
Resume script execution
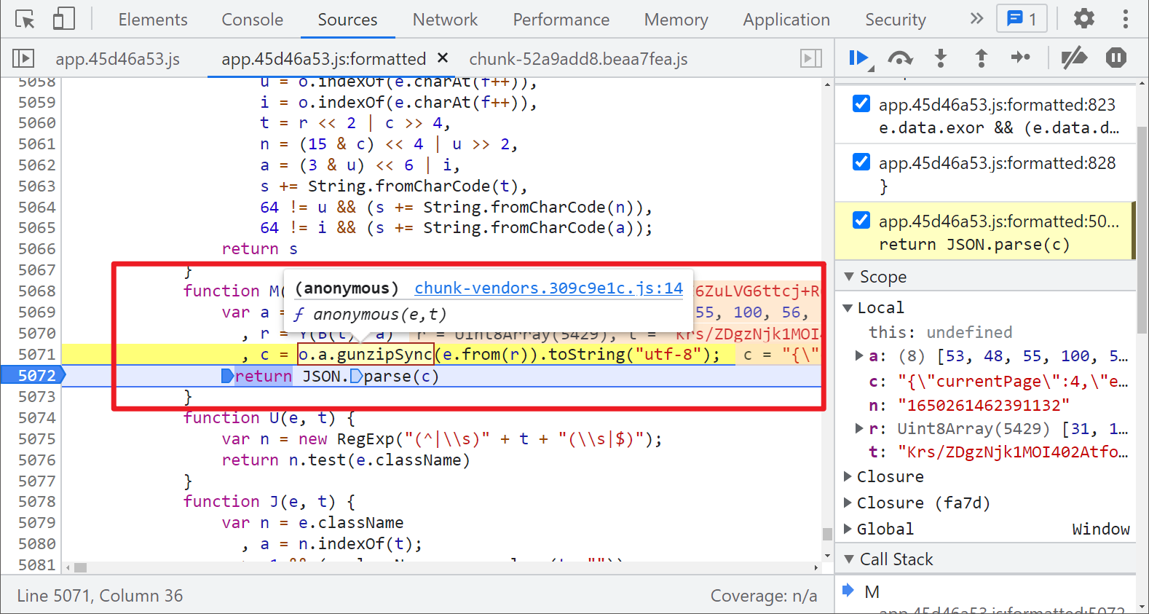[x=859, y=58]
